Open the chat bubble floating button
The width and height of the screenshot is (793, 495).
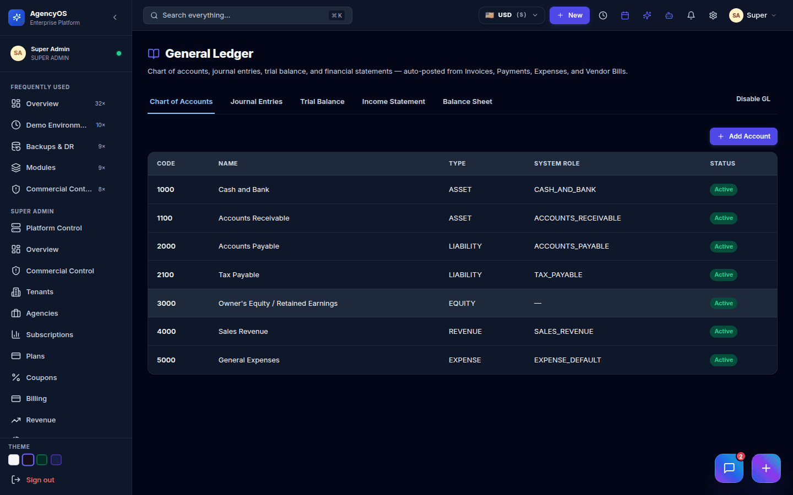(x=729, y=468)
